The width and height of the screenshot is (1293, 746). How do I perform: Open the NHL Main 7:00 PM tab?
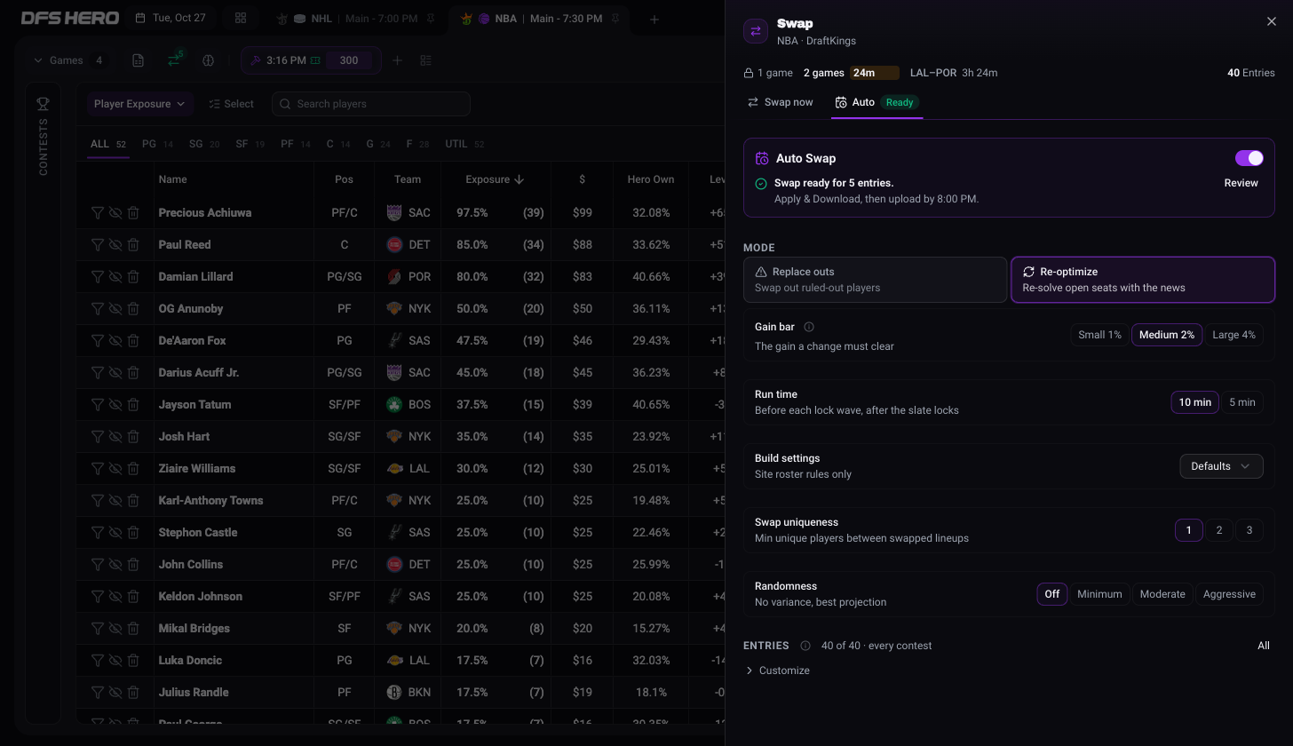click(x=355, y=19)
